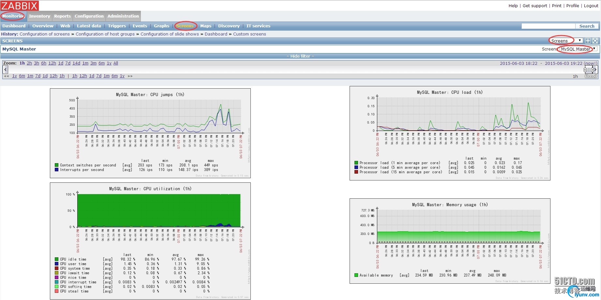Screen dimensions: 601x300
Task: Click right arrow of time scrollbar
Action: tap(595, 69)
